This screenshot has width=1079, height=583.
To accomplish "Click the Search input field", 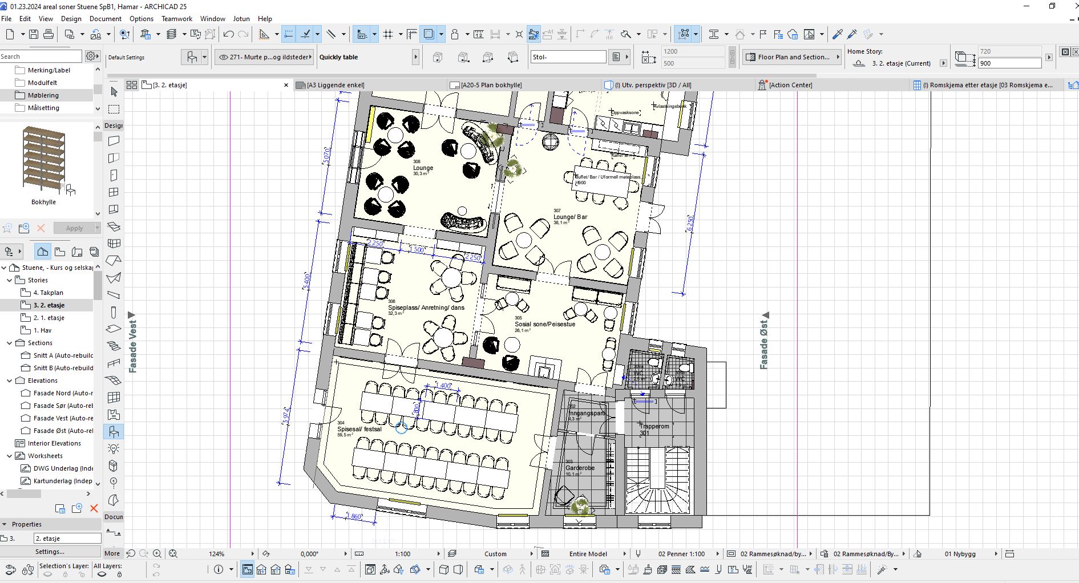I will pos(41,56).
